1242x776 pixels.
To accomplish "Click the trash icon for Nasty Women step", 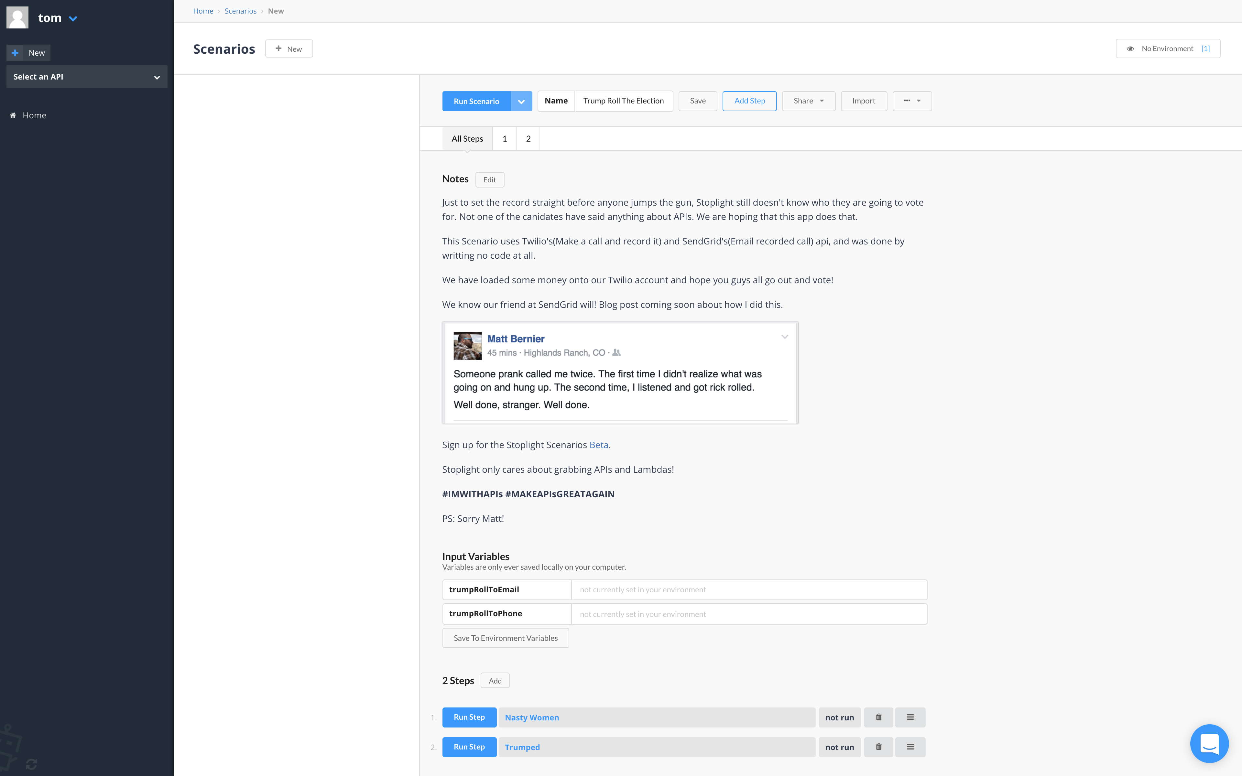I will (878, 717).
